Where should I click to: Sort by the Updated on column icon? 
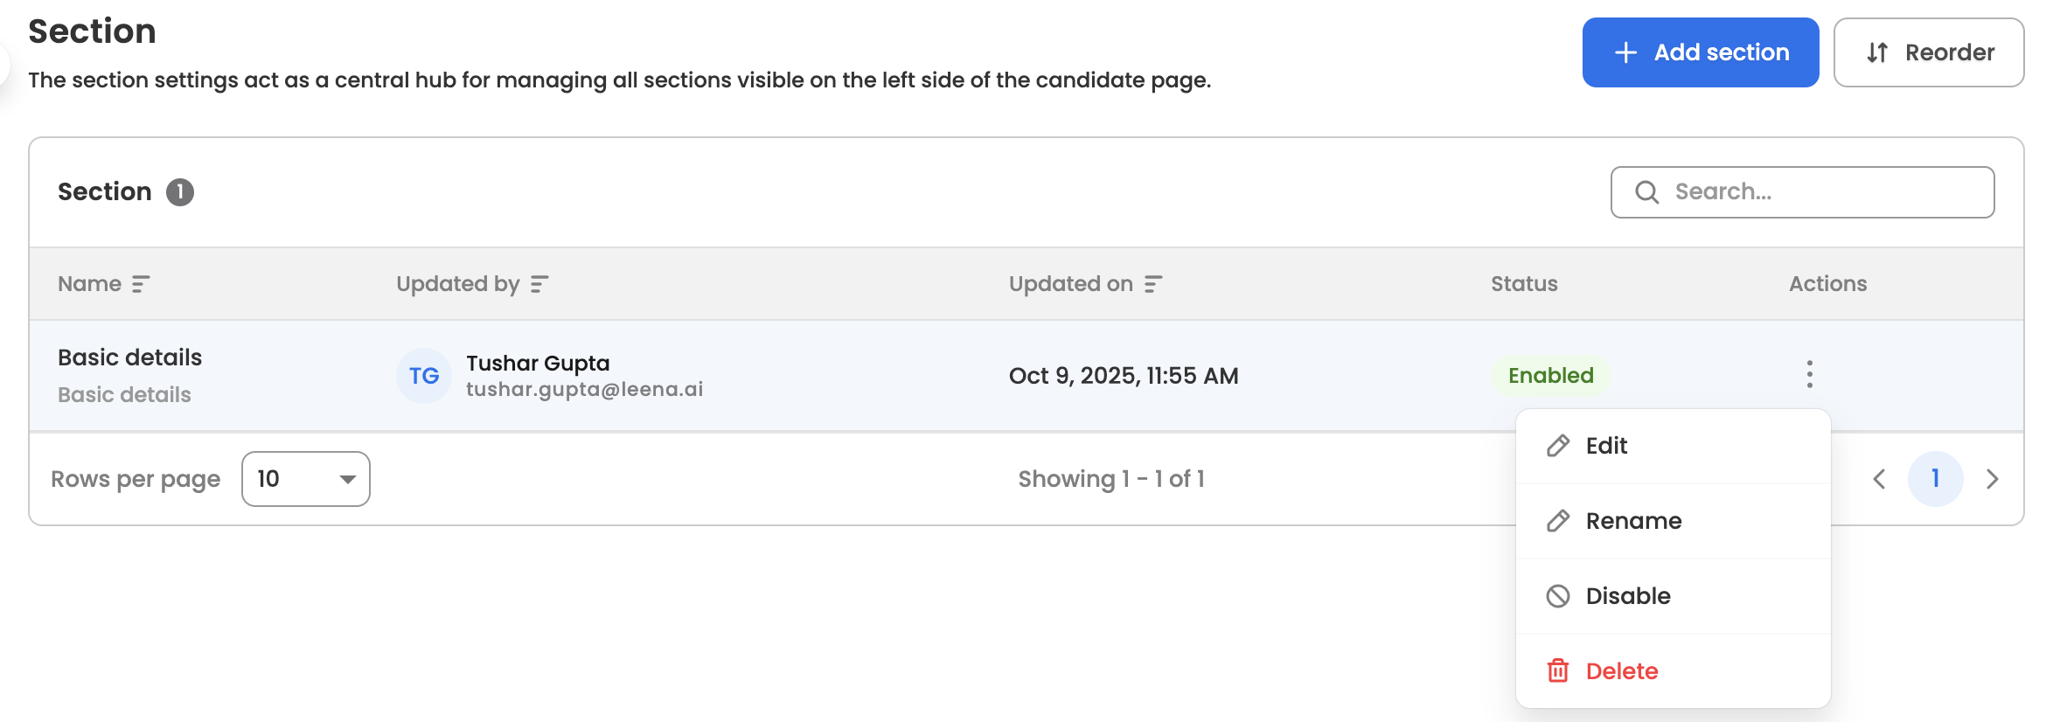point(1153,284)
